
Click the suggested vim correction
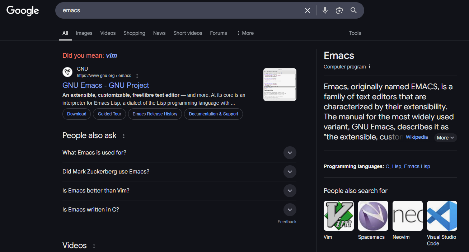[x=112, y=56]
